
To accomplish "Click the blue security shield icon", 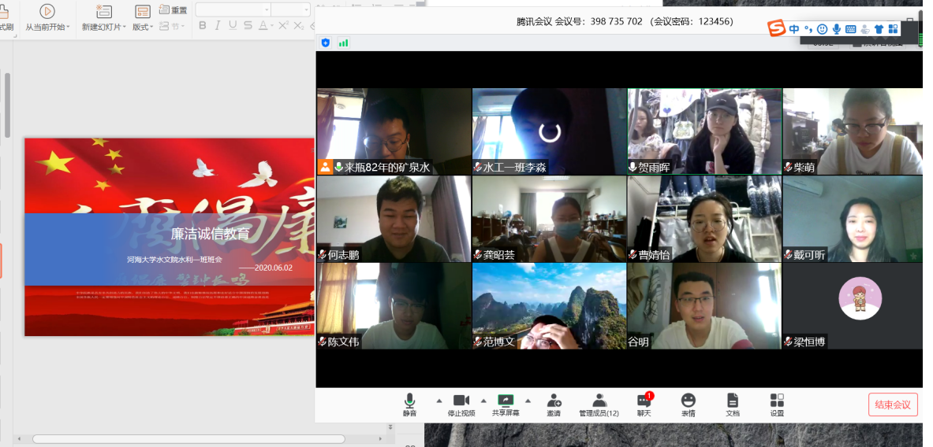I will (x=326, y=42).
